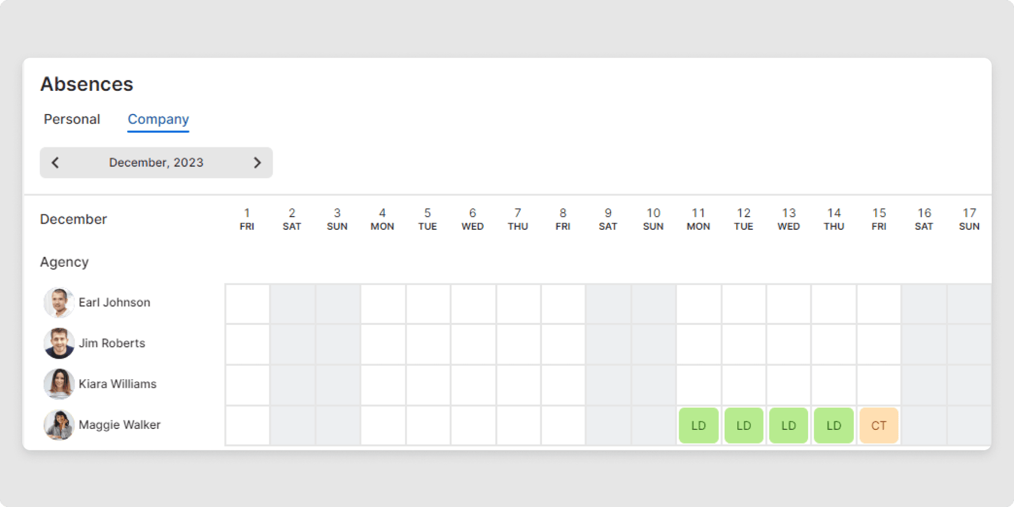
Task: Select Maggie Walker's LD absence on Monday 11
Action: point(698,425)
